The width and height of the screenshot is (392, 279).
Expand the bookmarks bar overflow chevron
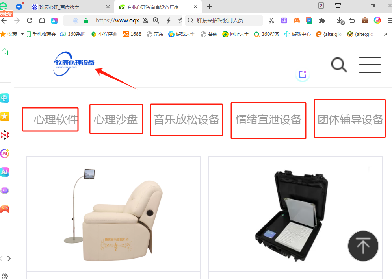[x=385, y=34]
